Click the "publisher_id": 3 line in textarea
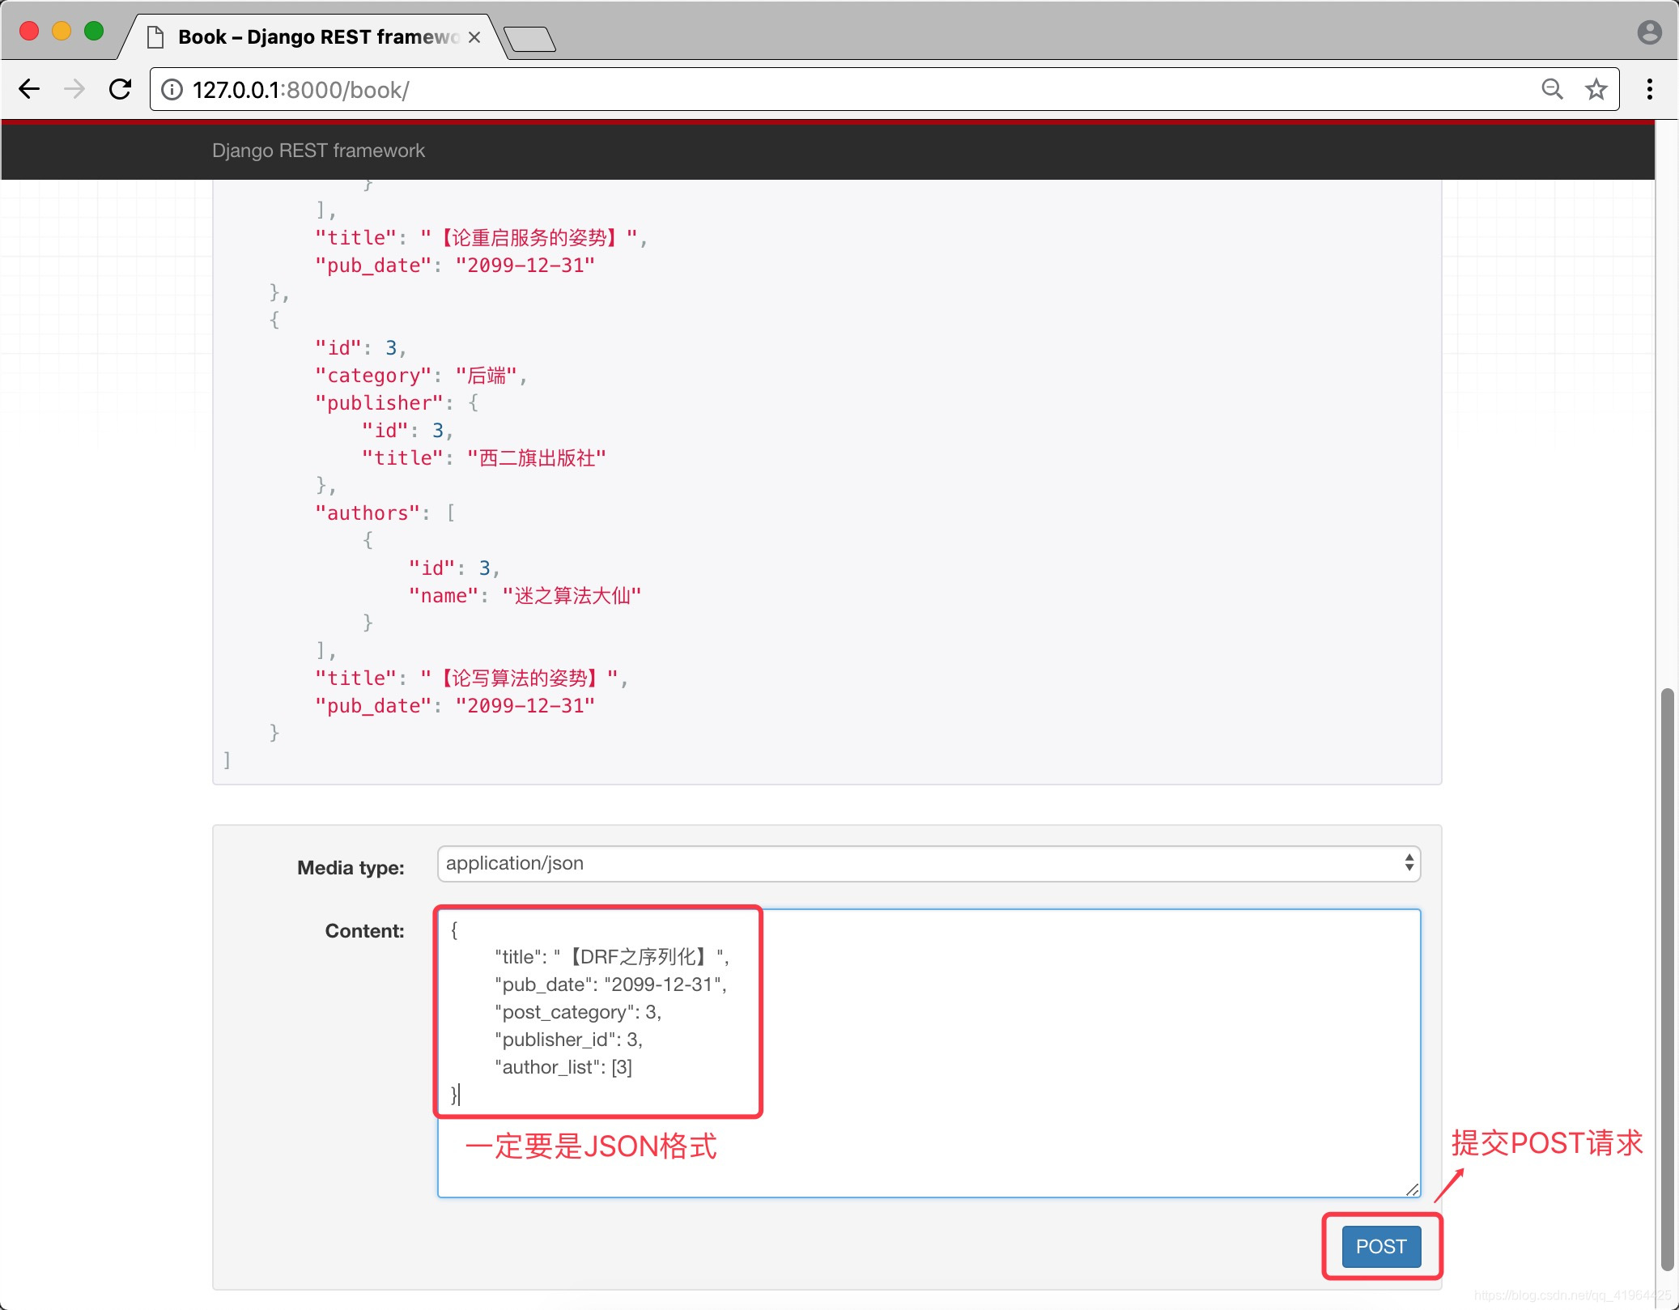This screenshot has width=1679, height=1310. (x=568, y=1040)
